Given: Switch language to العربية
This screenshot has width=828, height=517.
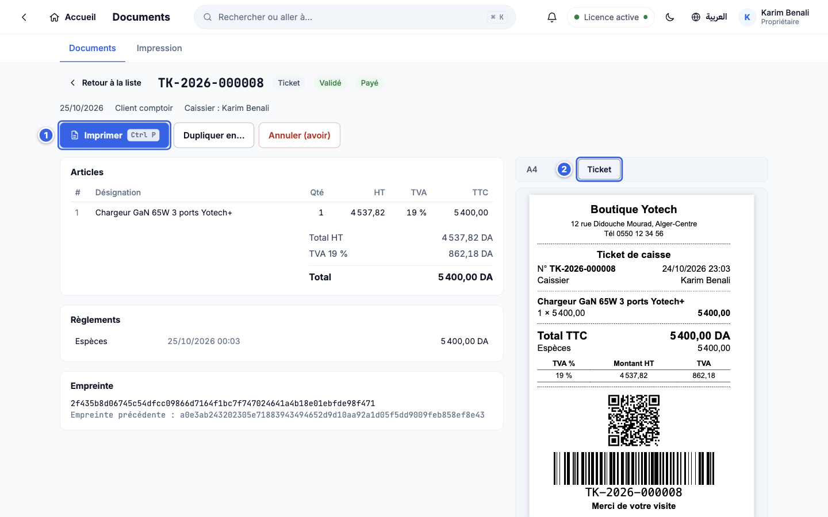Looking at the screenshot, I should click(709, 17).
